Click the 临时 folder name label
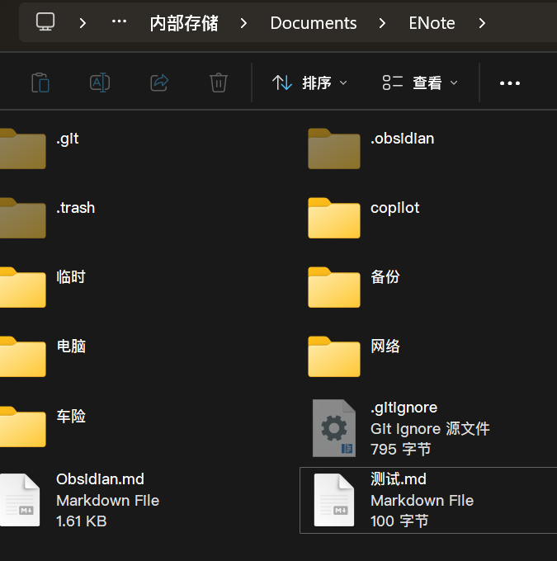Image resolution: width=557 pixels, height=561 pixels. point(71,277)
